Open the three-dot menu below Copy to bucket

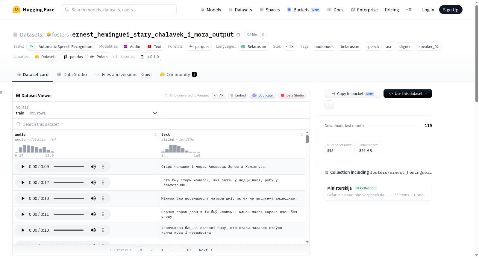[329, 105]
